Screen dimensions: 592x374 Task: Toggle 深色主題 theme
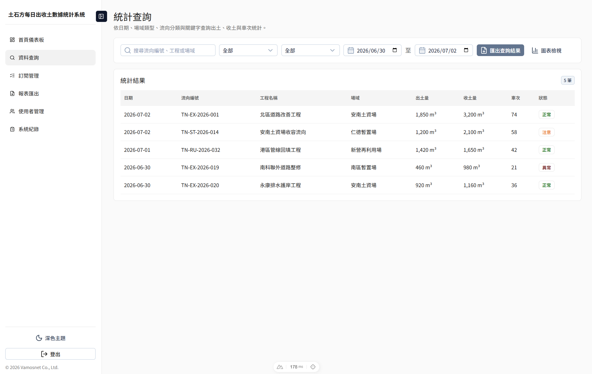click(x=50, y=338)
